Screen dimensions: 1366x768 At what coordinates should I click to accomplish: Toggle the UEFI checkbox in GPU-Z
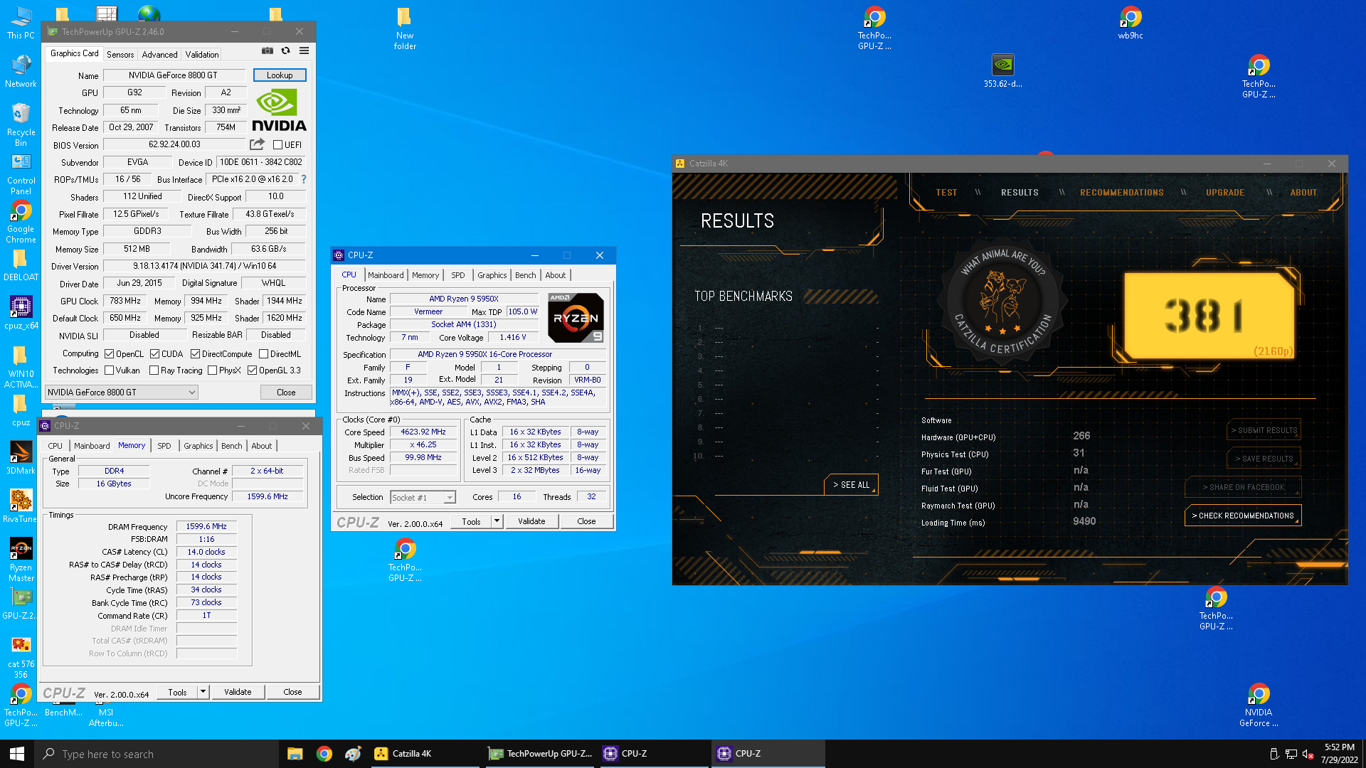point(278,145)
